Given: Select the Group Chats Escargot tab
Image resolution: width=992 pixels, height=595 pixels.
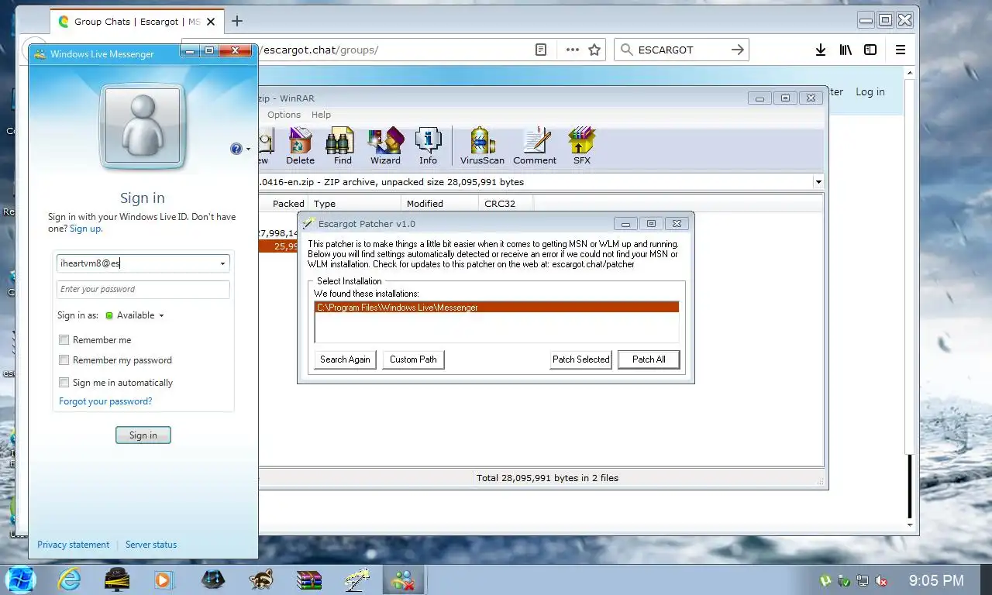Looking at the screenshot, I should pos(137,22).
